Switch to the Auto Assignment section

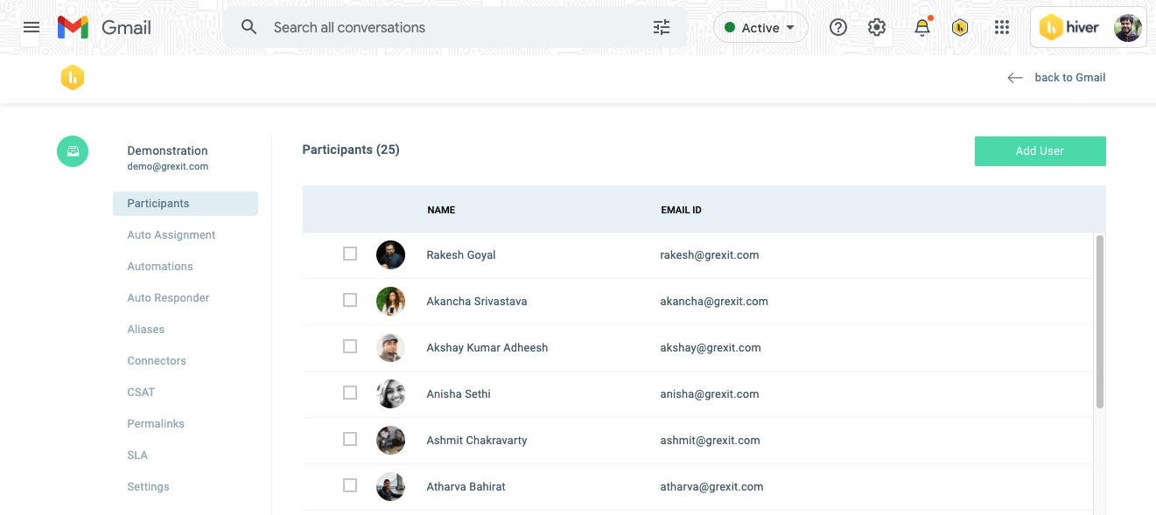tap(171, 234)
